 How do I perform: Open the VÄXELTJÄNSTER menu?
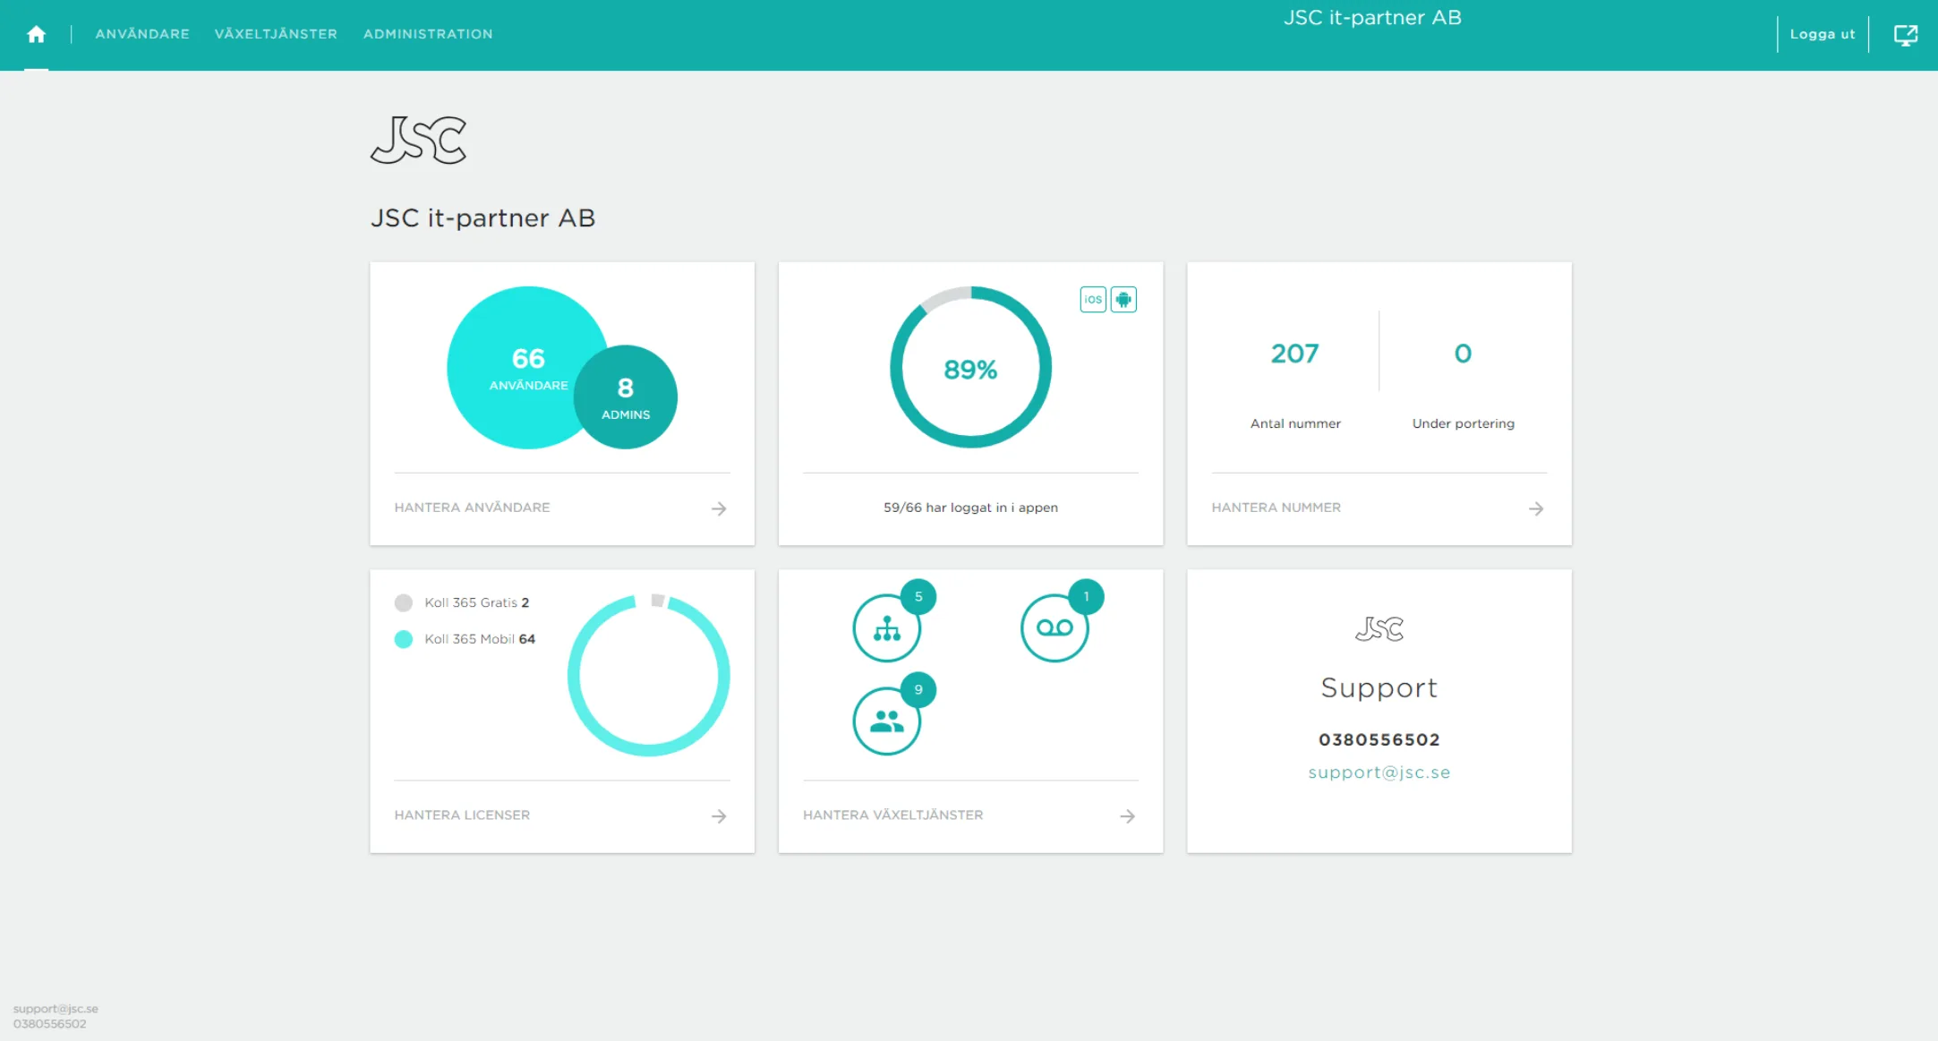276,34
